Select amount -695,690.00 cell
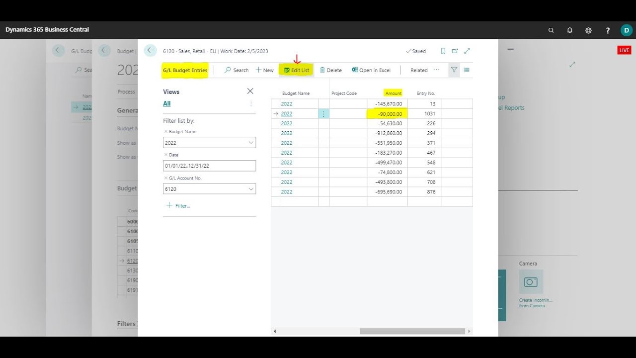 point(387,192)
